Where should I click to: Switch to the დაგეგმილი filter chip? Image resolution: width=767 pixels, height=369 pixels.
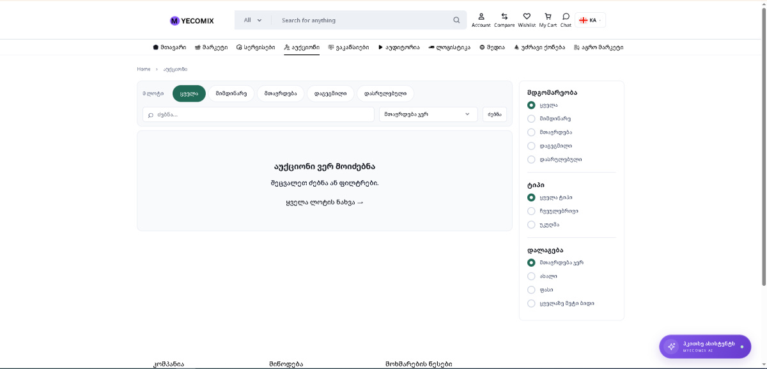coord(330,93)
